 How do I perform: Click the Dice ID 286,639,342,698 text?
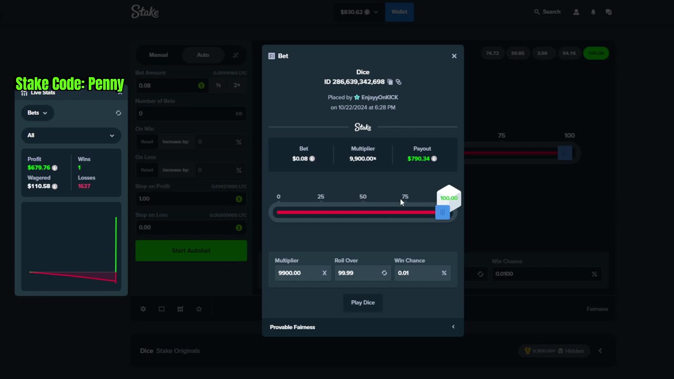tap(354, 82)
